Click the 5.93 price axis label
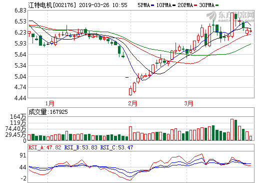This screenshot has width=260, height=183. click(x=20, y=44)
